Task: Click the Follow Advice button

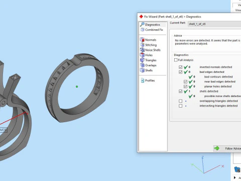Action: pos(227,148)
